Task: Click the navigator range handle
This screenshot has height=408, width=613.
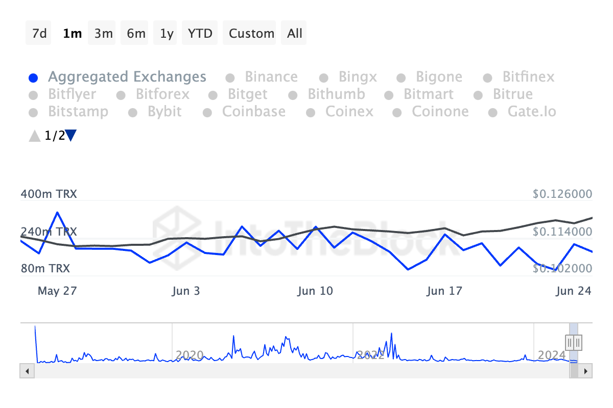Action: tap(574, 342)
